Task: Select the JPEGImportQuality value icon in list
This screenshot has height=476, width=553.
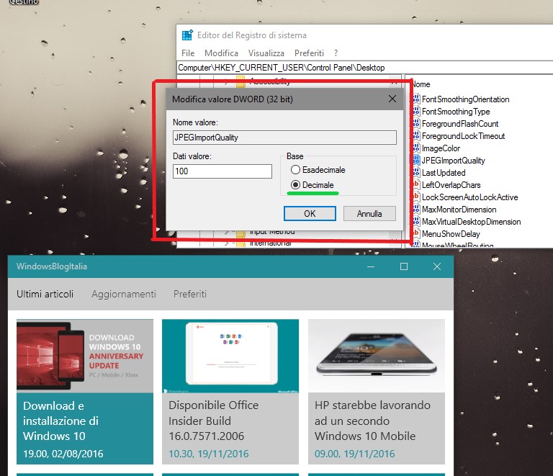Action: click(416, 161)
